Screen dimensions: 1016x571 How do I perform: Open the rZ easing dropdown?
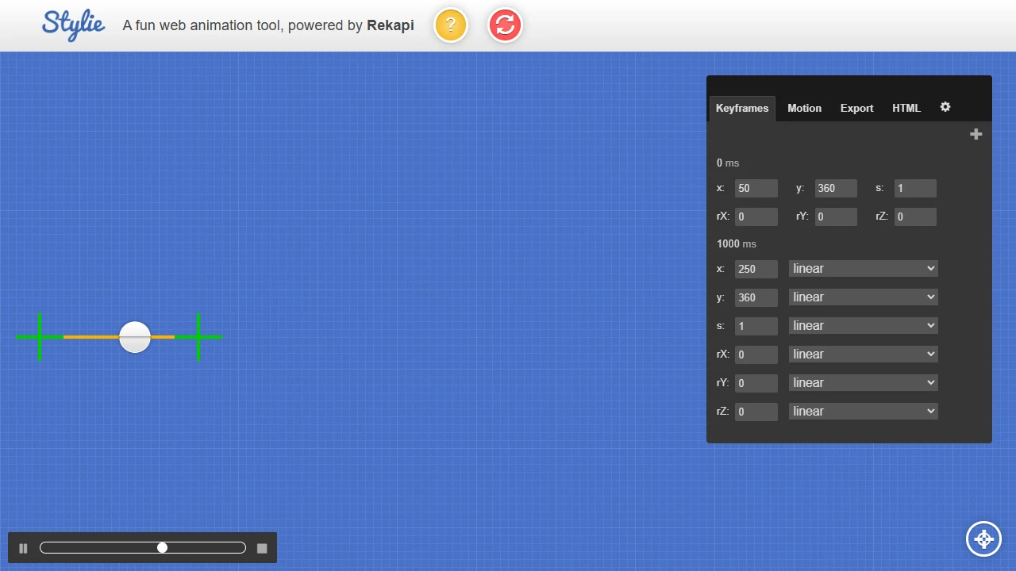pyautogui.click(x=863, y=411)
